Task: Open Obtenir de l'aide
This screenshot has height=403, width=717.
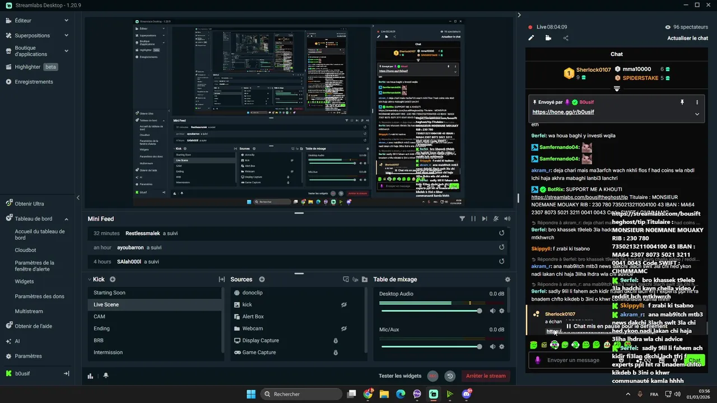Action: (34, 326)
